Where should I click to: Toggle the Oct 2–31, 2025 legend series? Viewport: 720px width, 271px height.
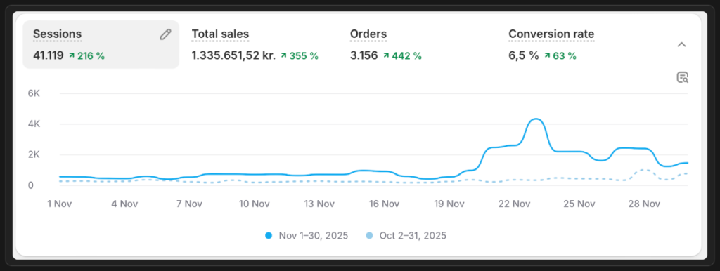tap(406, 236)
